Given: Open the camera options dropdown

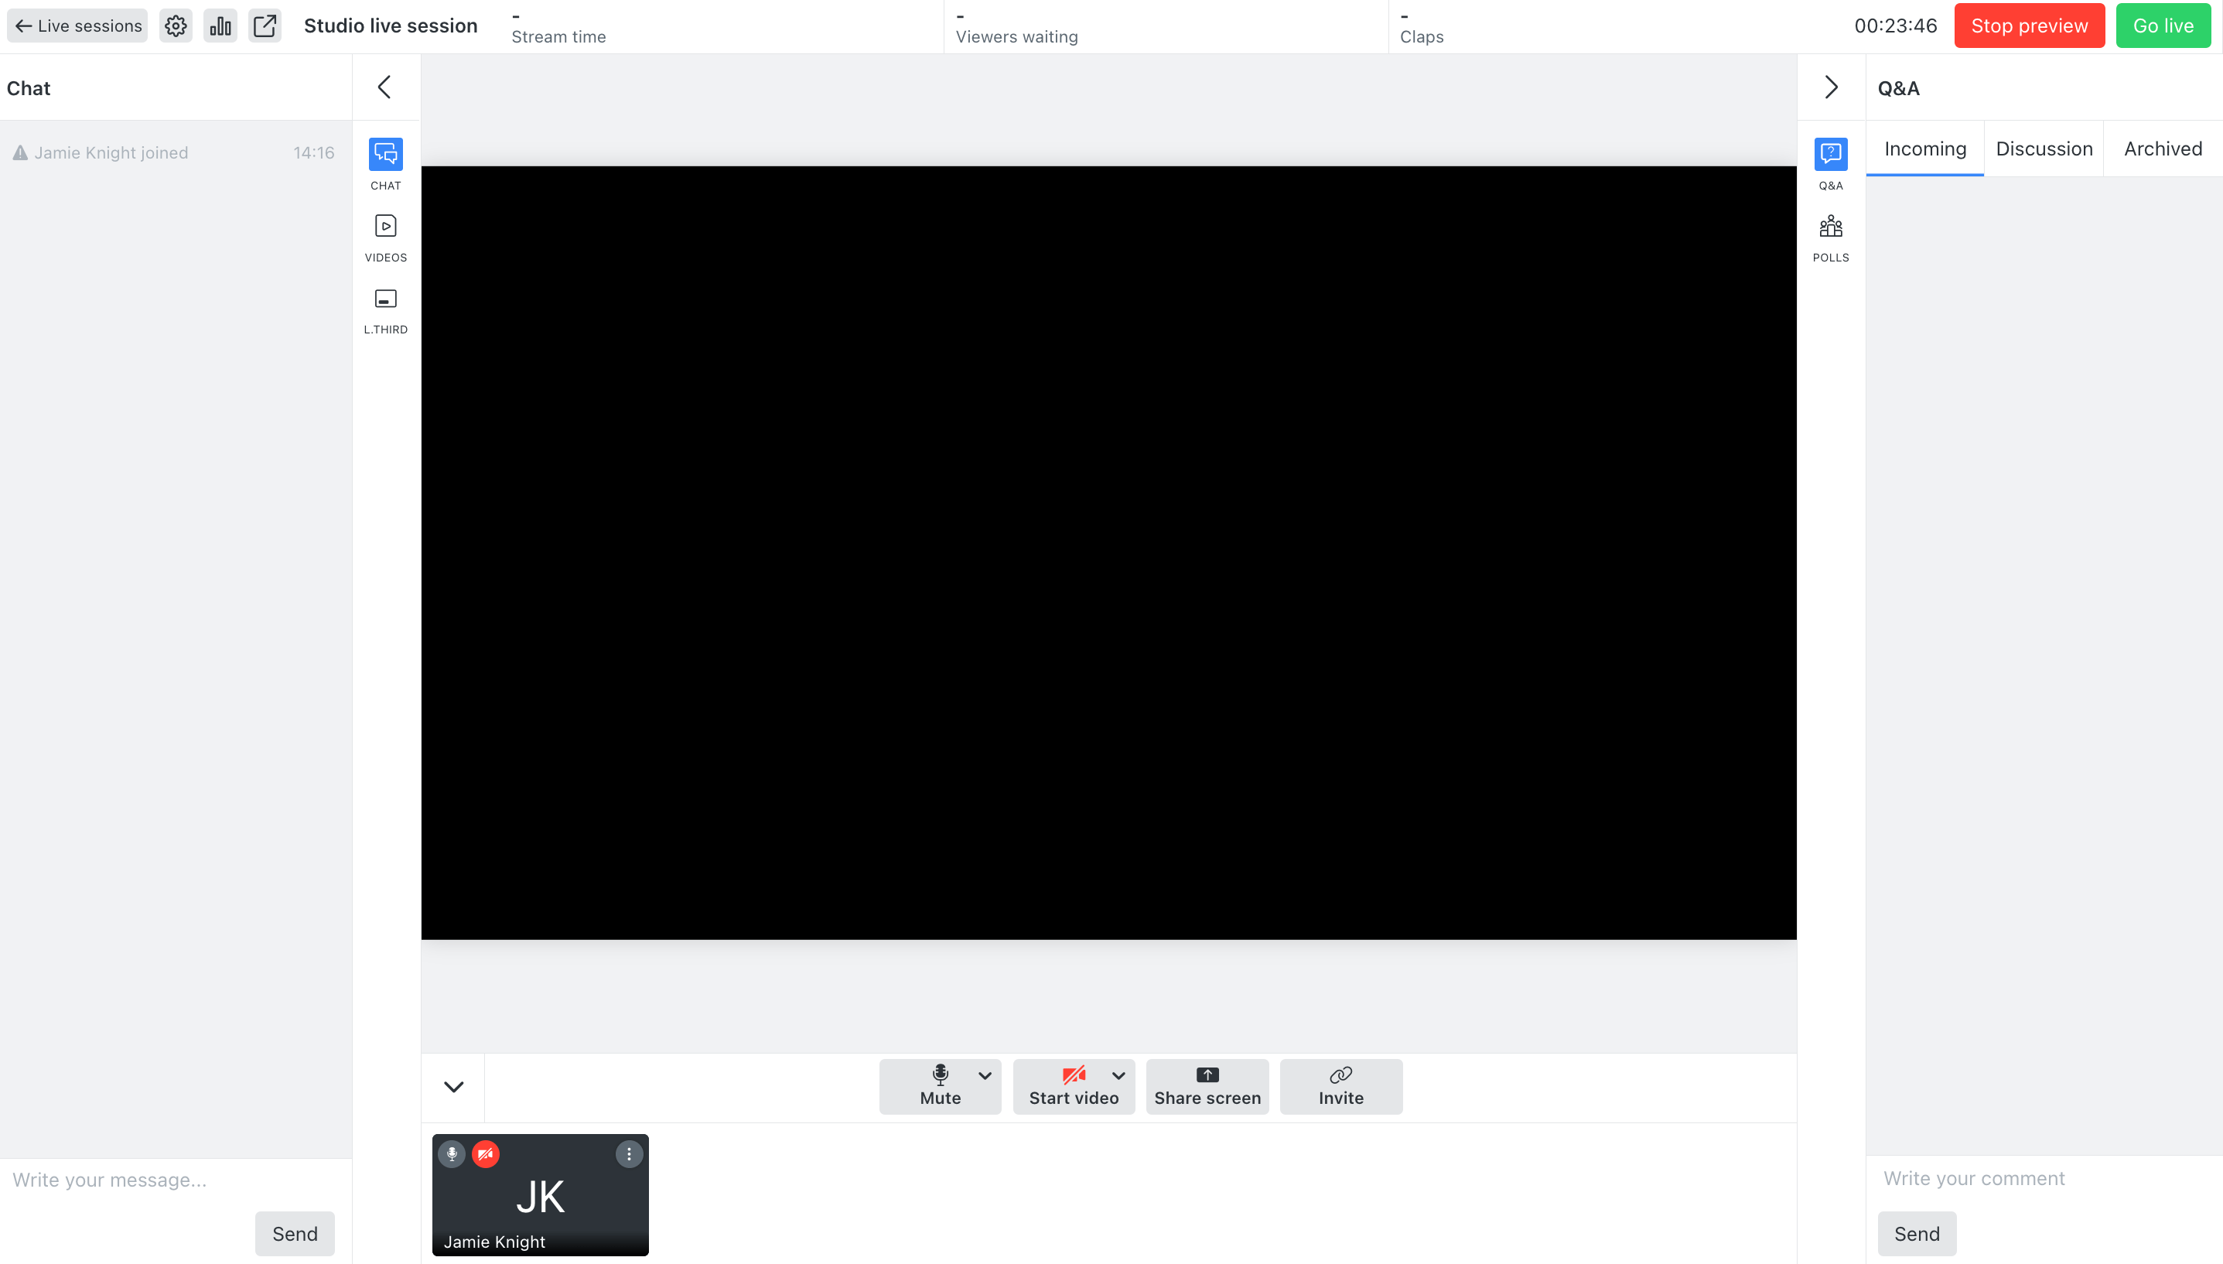Looking at the screenshot, I should [1119, 1077].
